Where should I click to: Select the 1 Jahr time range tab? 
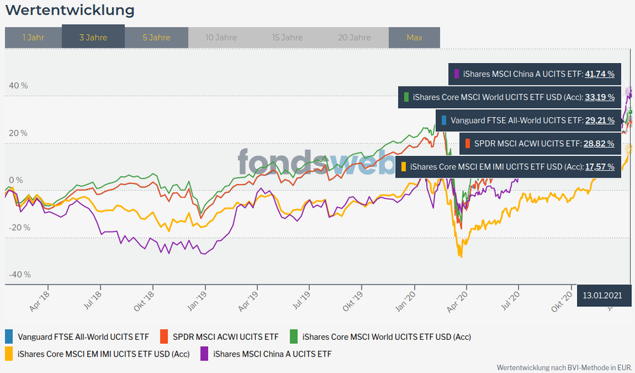[x=33, y=38]
